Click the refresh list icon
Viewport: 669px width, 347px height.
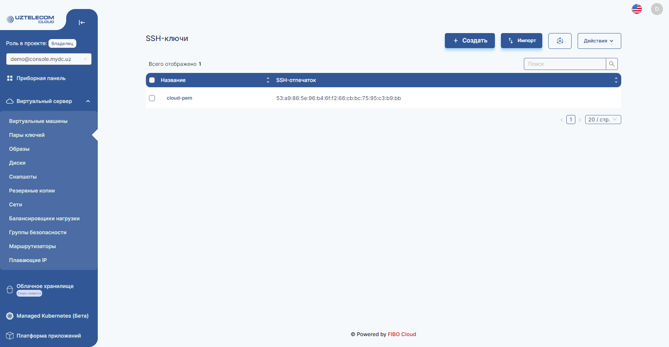tap(560, 41)
